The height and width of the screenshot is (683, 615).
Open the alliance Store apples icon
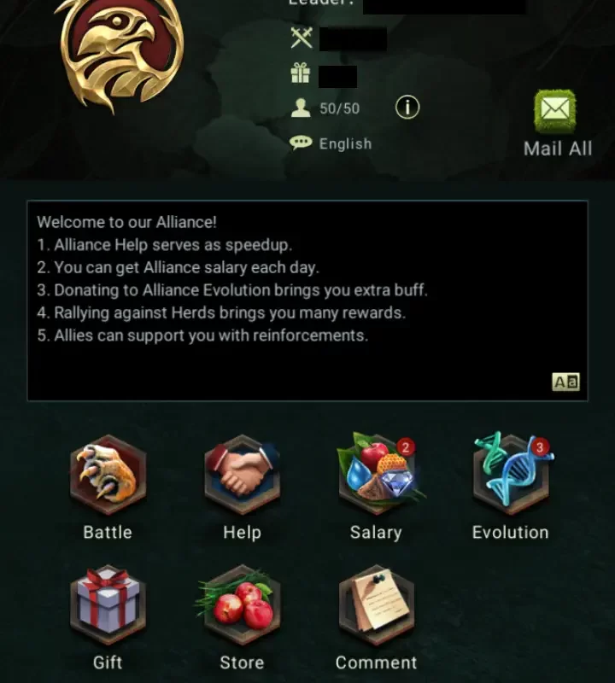243,604
